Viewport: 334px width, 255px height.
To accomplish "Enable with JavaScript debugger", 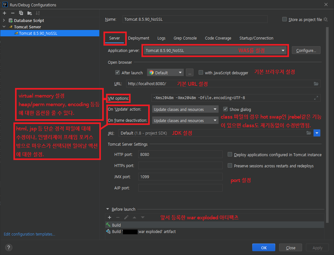I will pos(201,73).
